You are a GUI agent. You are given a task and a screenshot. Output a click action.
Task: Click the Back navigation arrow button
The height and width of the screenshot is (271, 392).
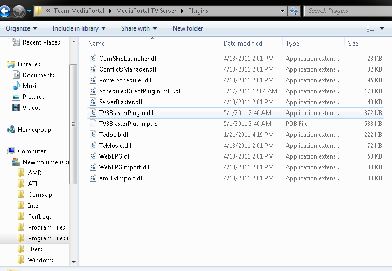pyautogui.click(x=5, y=11)
